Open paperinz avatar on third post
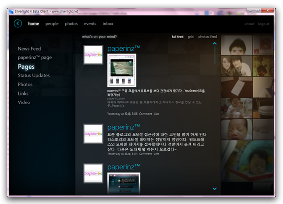283x204 pixels. [x=93, y=173]
